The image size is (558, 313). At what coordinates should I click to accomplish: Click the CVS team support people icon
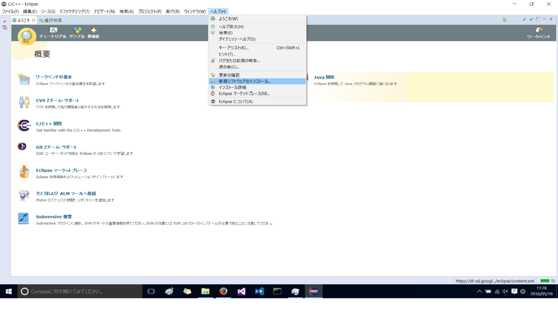pyautogui.click(x=24, y=102)
